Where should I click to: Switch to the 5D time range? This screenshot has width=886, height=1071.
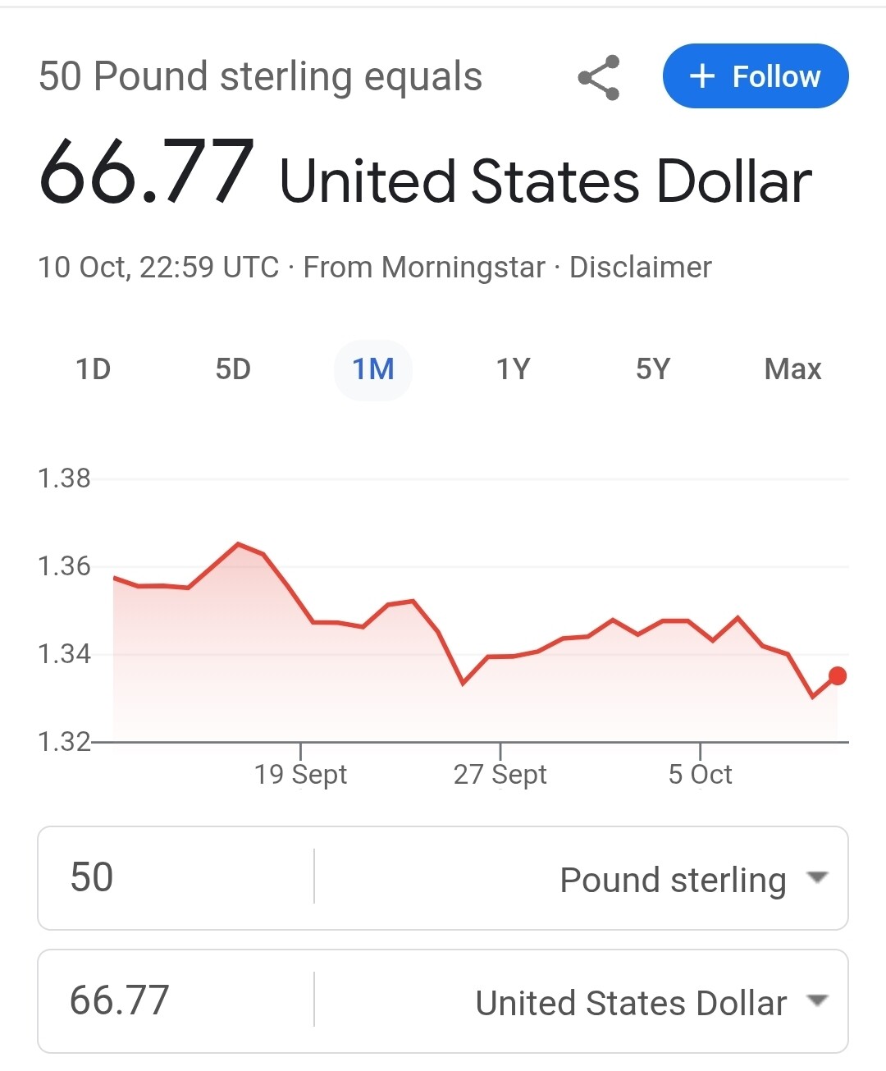coord(233,369)
